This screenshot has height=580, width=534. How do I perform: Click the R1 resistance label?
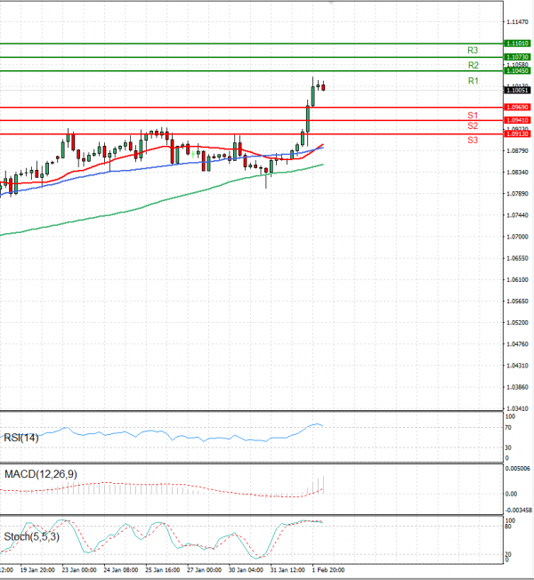[x=473, y=81]
